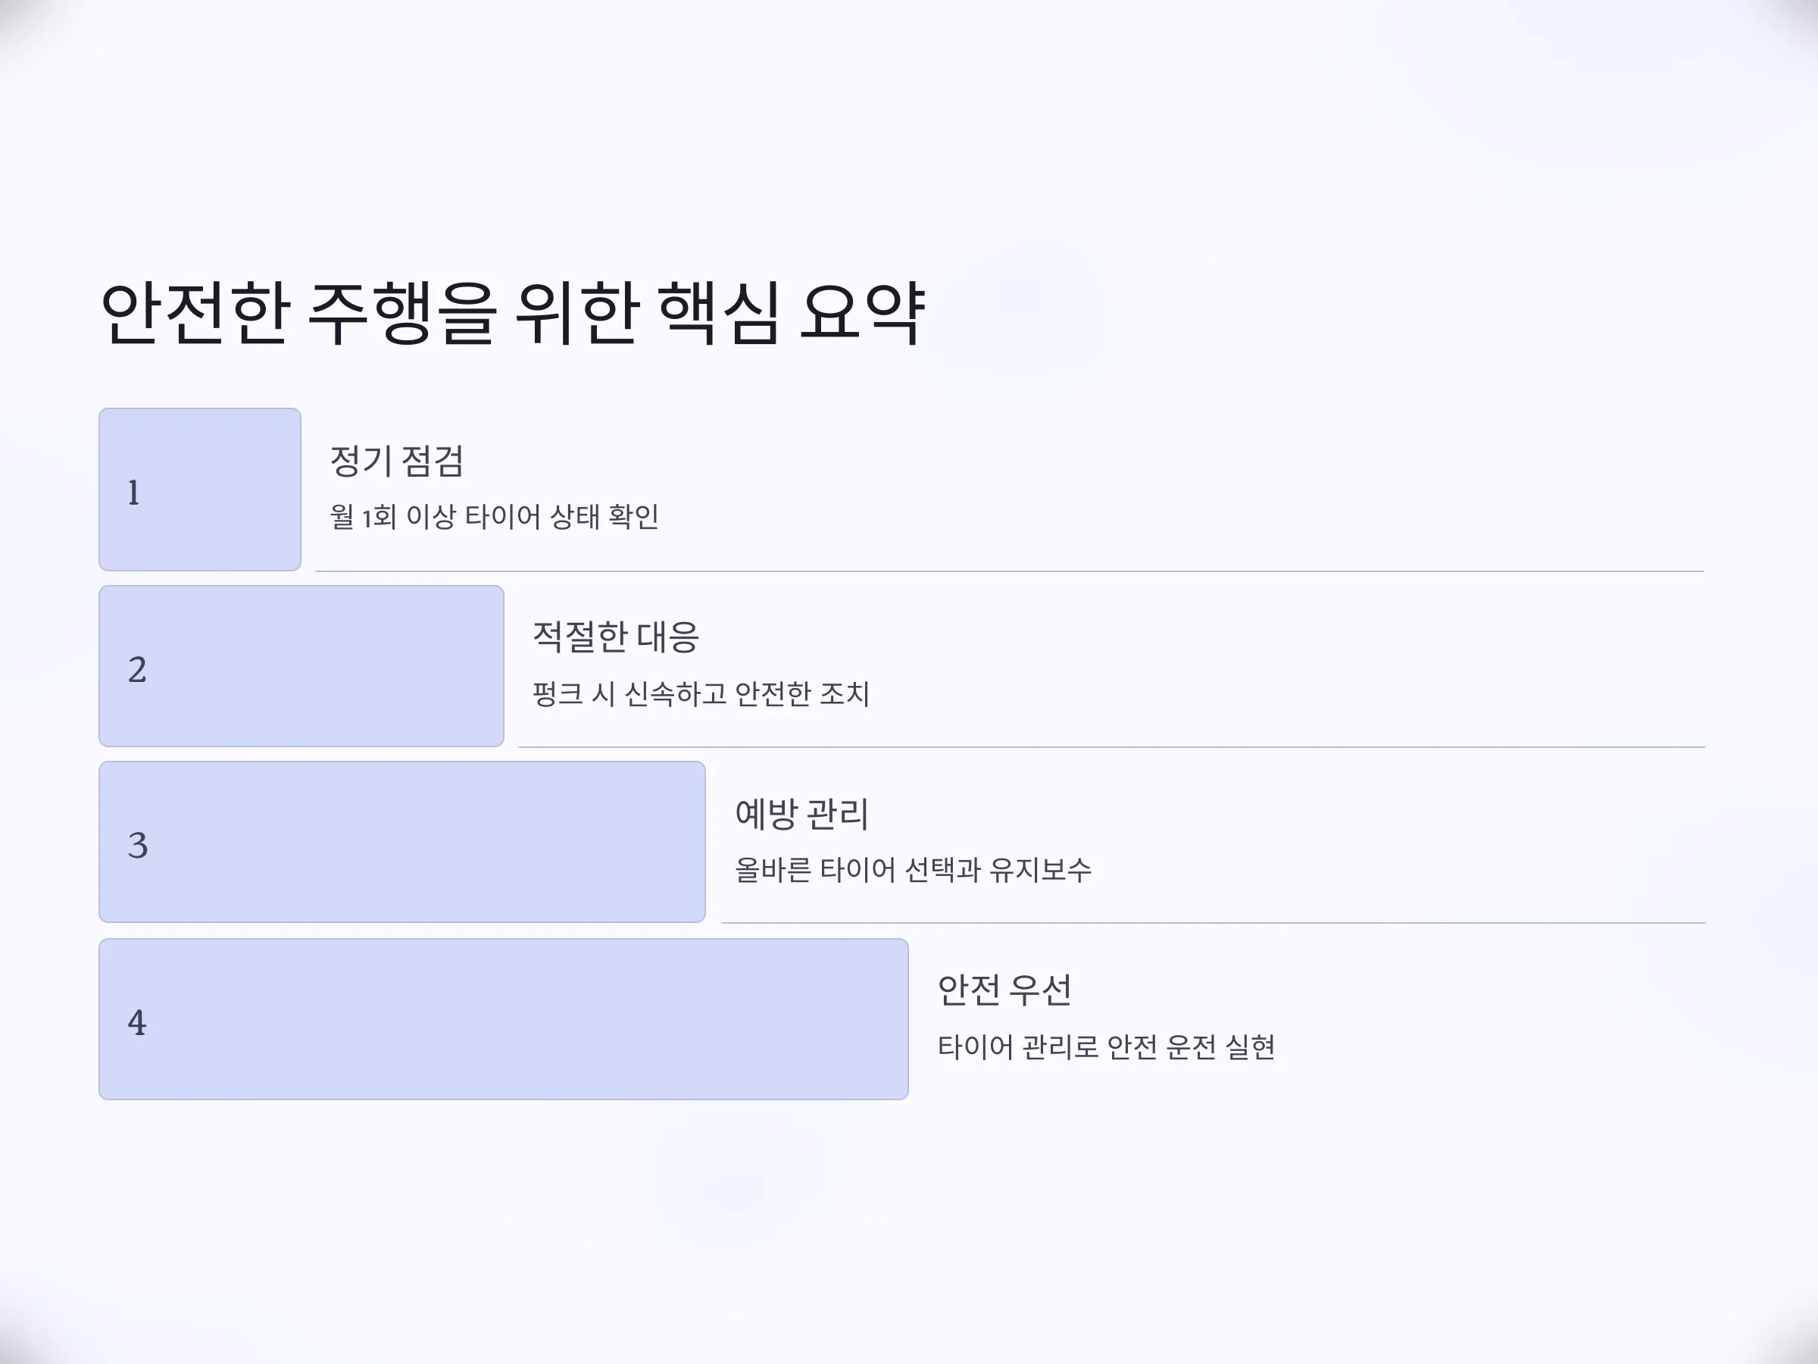
Task: Select the heading 적절한 대응
Action: tap(616, 637)
